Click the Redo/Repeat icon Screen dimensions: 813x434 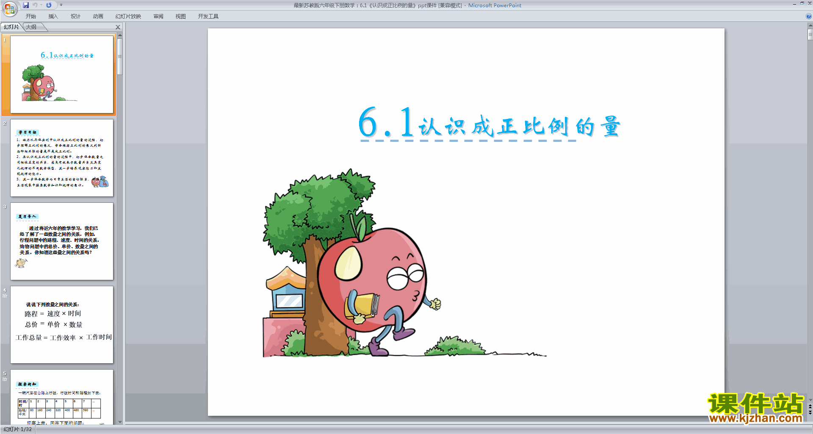pos(49,5)
